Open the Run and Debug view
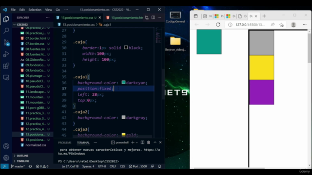The image size is (312, 175). (6, 54)
